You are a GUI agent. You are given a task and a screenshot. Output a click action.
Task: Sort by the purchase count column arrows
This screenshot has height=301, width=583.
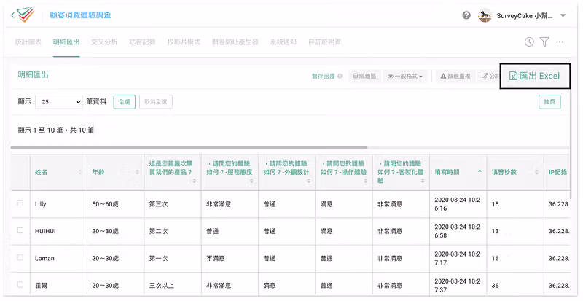195,181
